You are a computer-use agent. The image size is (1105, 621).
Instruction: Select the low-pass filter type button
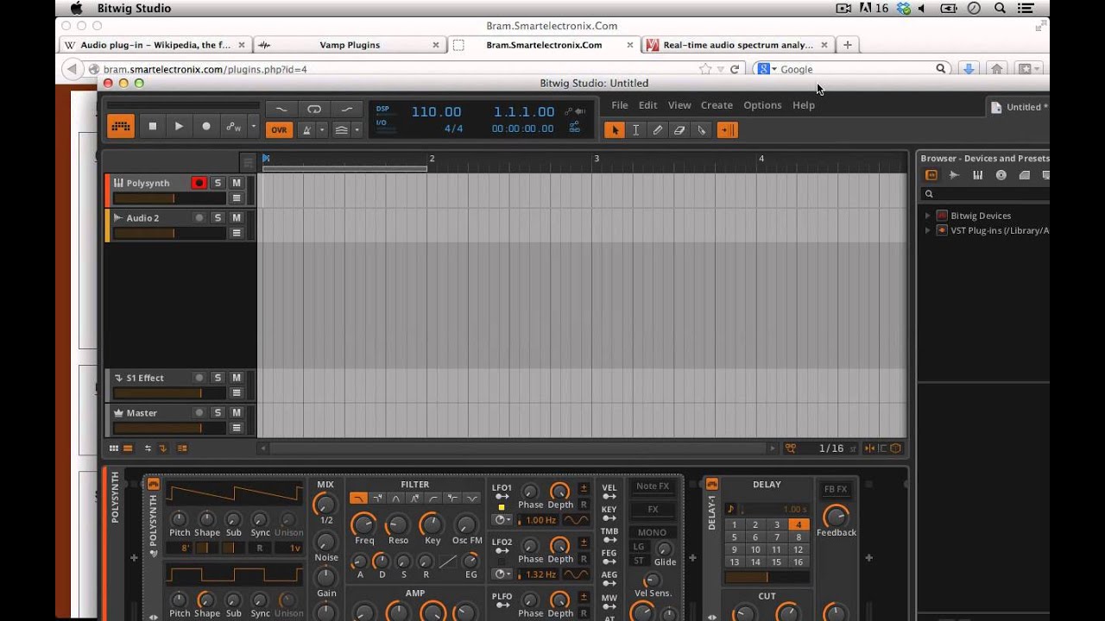click(357, 499)
